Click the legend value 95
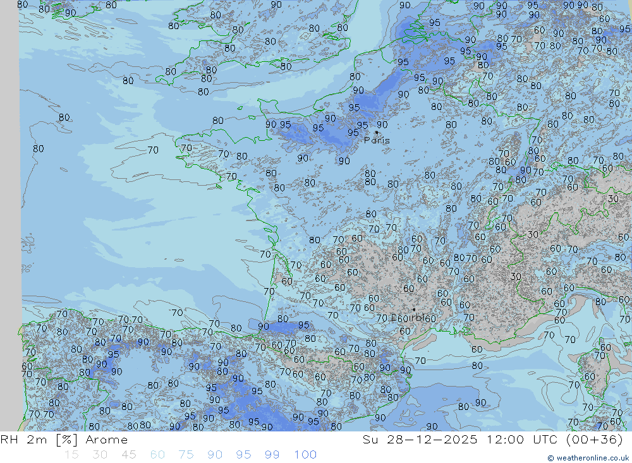 coord(243,455)
